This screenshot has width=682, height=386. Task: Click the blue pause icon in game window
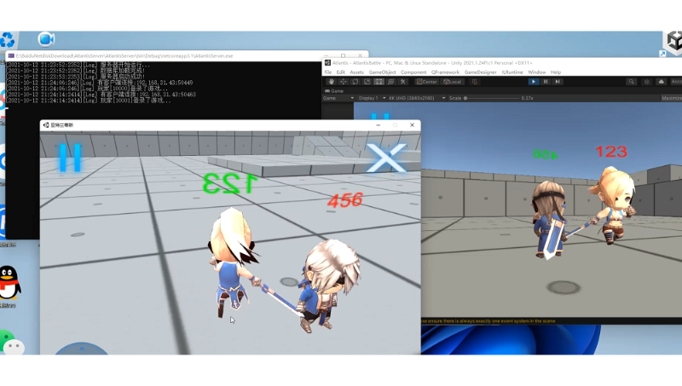point(70,158)
